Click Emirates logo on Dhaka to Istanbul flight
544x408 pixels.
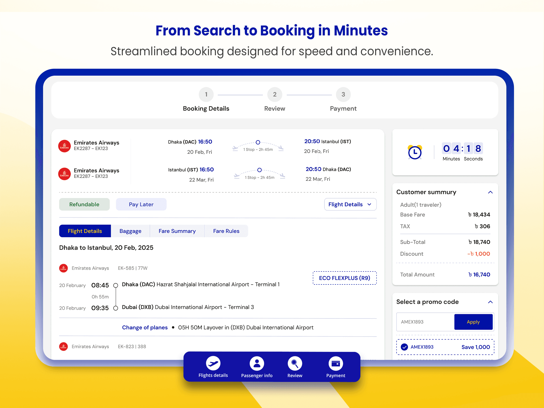click(64, 146)
